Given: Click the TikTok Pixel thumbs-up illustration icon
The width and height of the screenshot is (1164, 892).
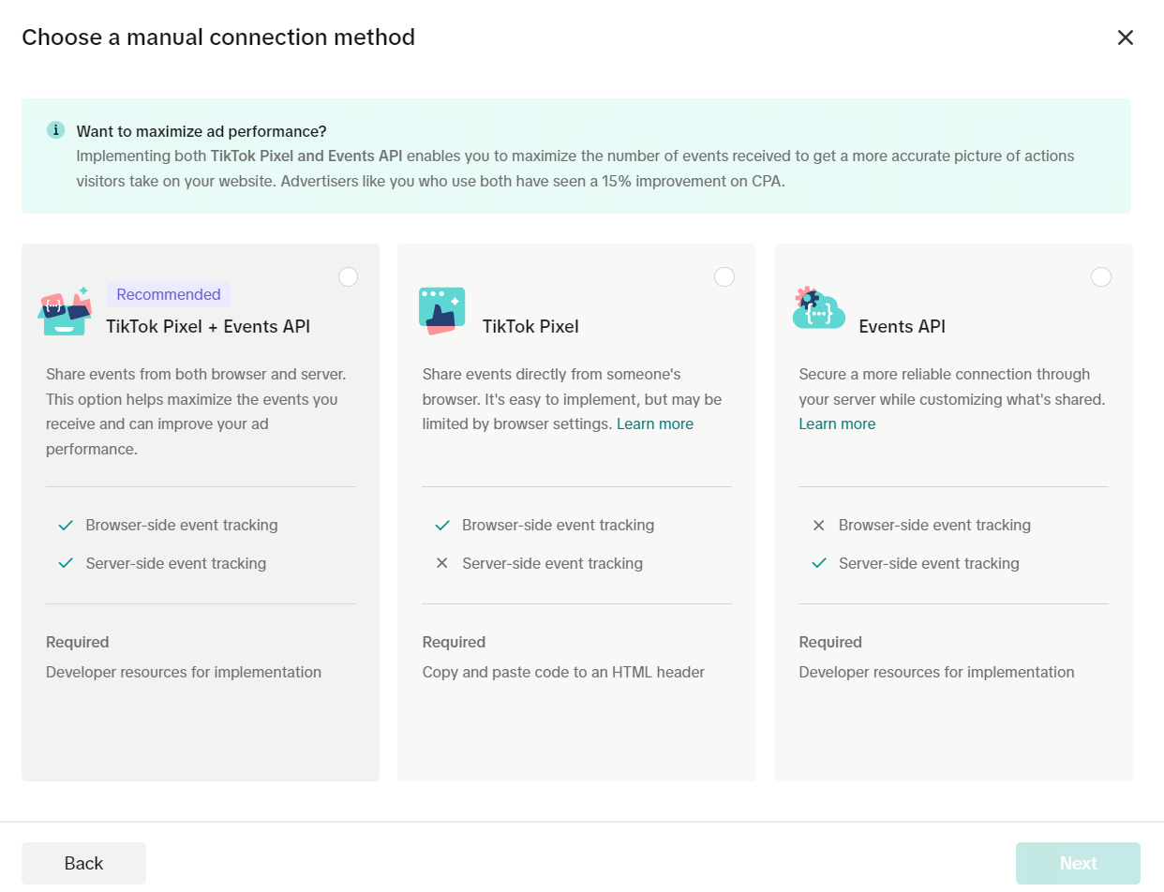Looking at the screenshot, I should click(441, 311).
